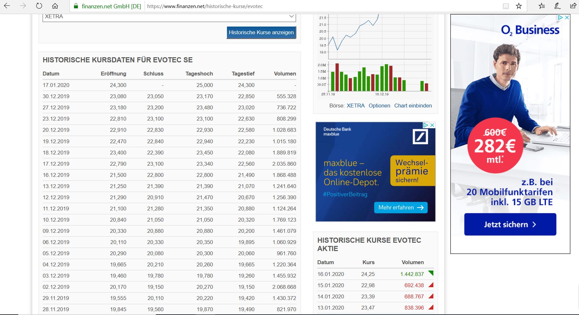This screenshot has width=579, height=315.
Task: Share this page using the share icon
Action: click(573, 6)
